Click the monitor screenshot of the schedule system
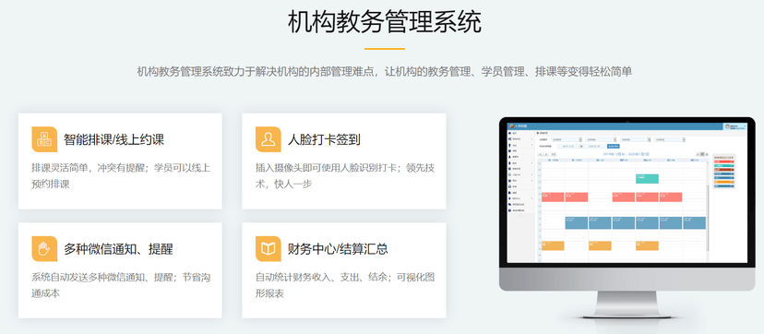This screenshot has height=334, width=764. pyautogui.click(x=627, y=193)
